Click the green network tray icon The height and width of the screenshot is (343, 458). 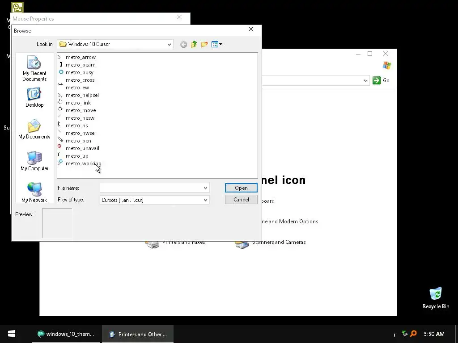(404, 333)
